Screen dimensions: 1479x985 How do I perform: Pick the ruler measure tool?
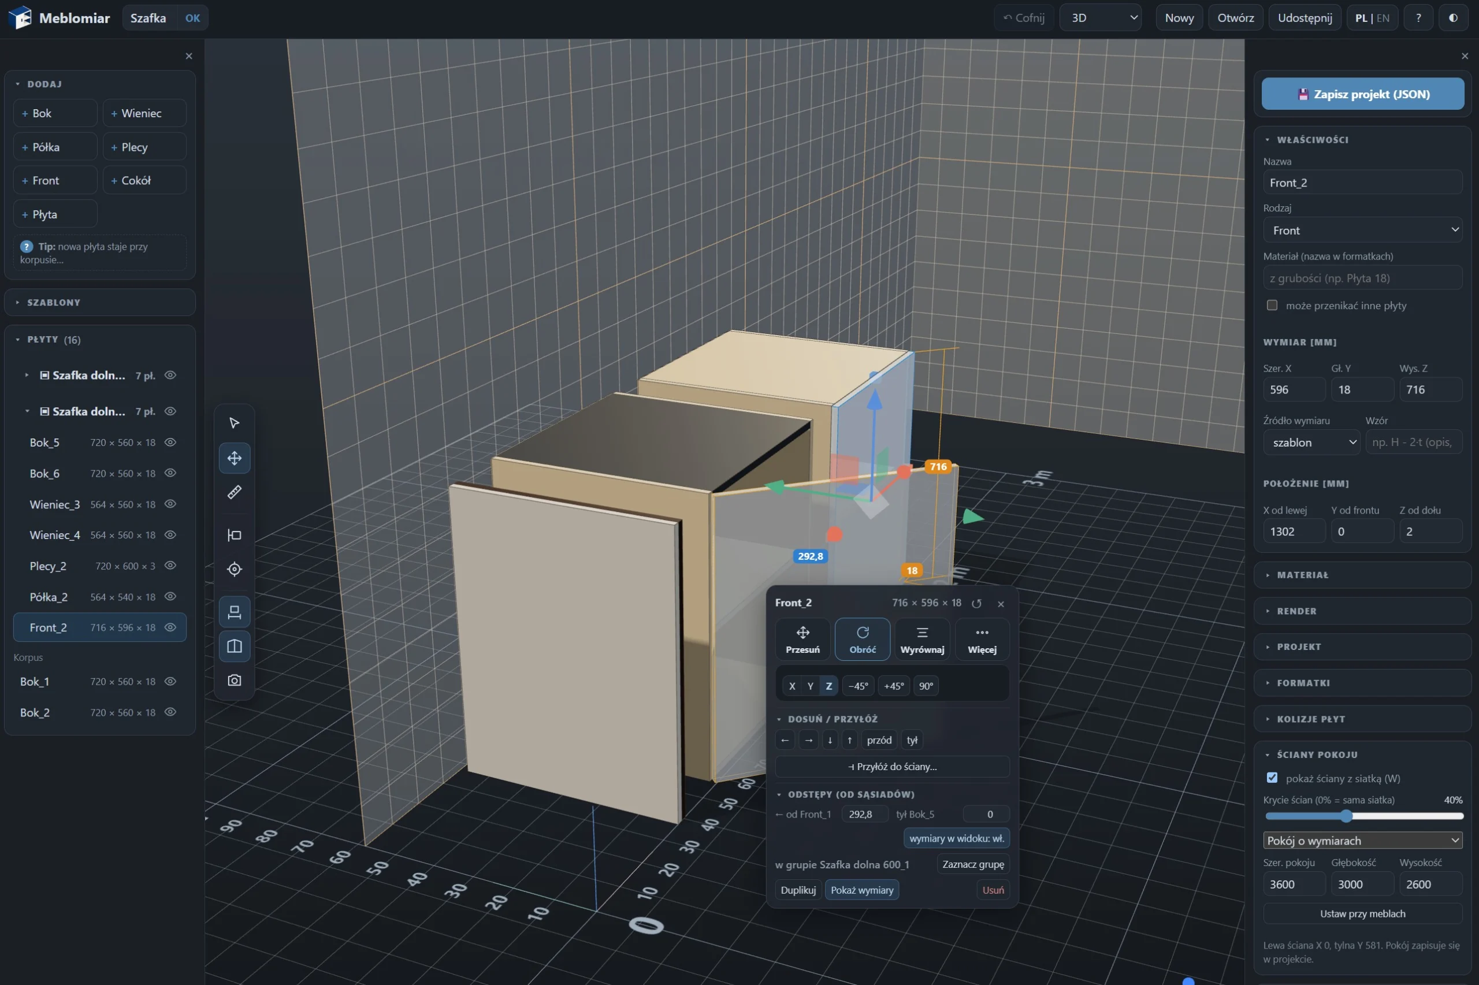tap(234, 492)
